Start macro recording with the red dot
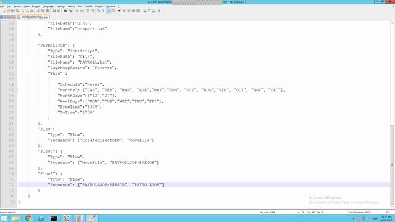 pos(119,11)
